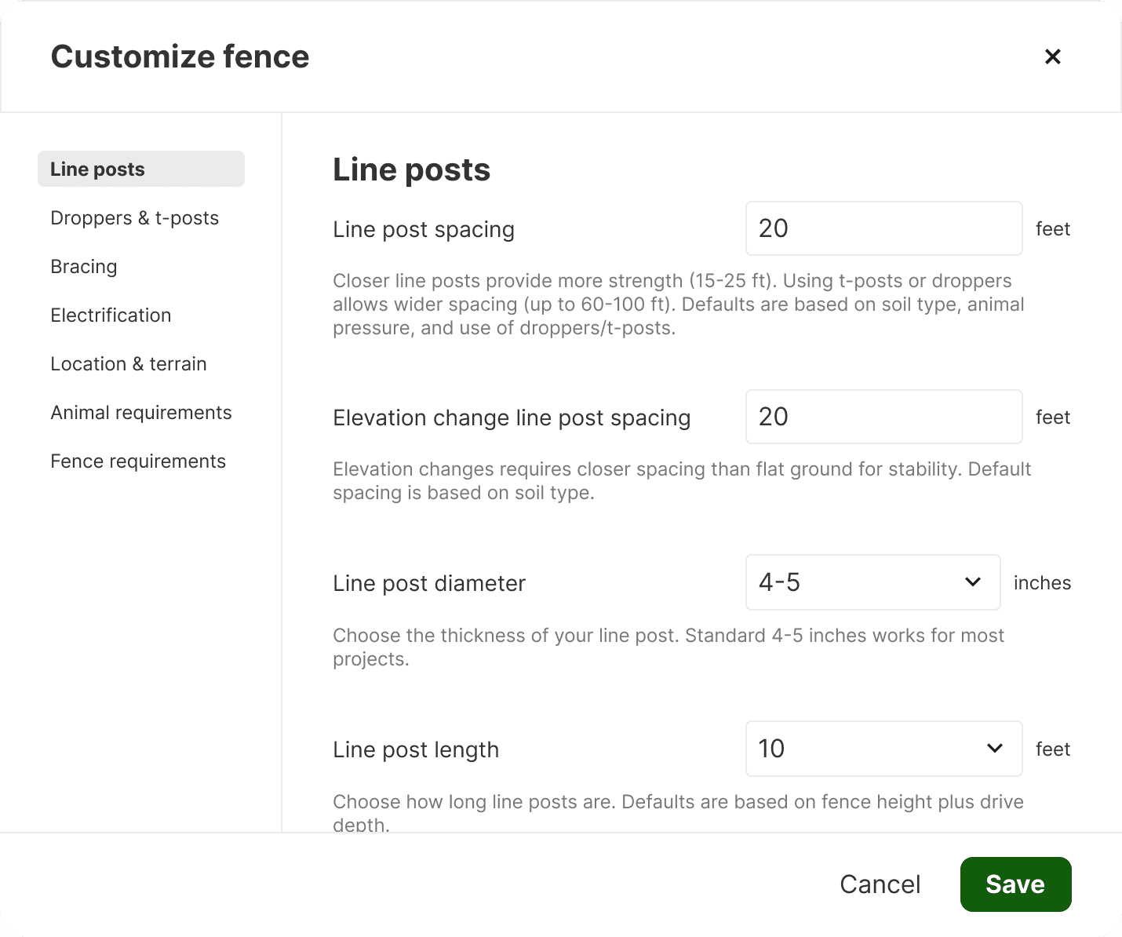Click the Line post spacing label

(x=424, y=229)
